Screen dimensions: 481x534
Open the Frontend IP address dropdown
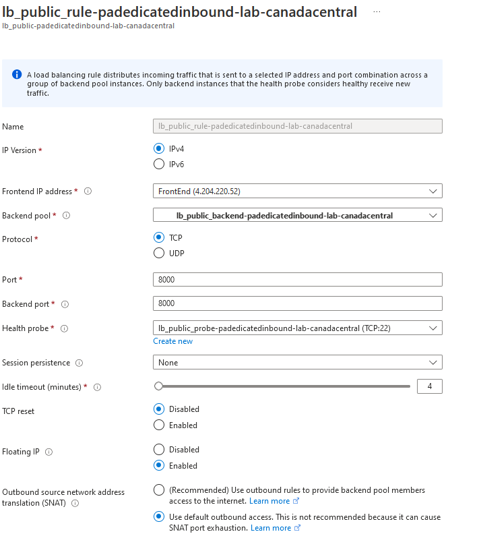coord(297,191)
